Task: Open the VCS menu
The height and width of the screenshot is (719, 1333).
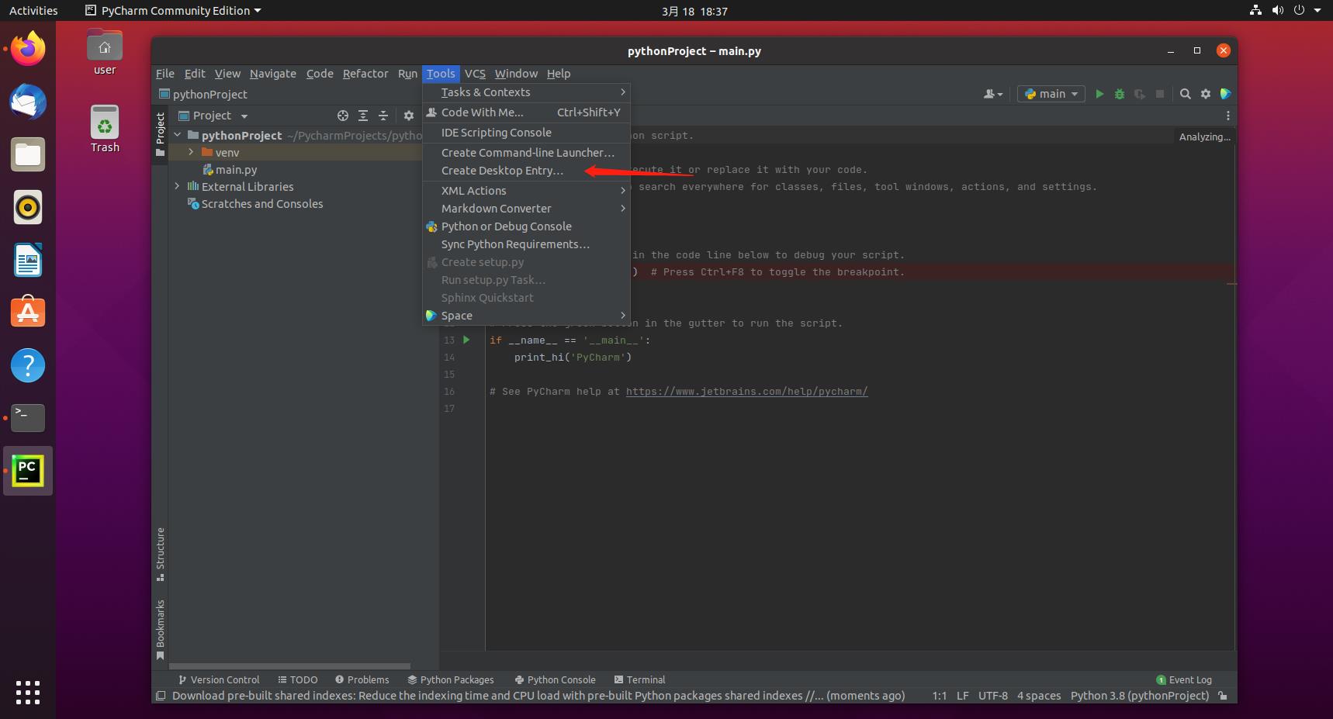Action: tap(475, 74)
